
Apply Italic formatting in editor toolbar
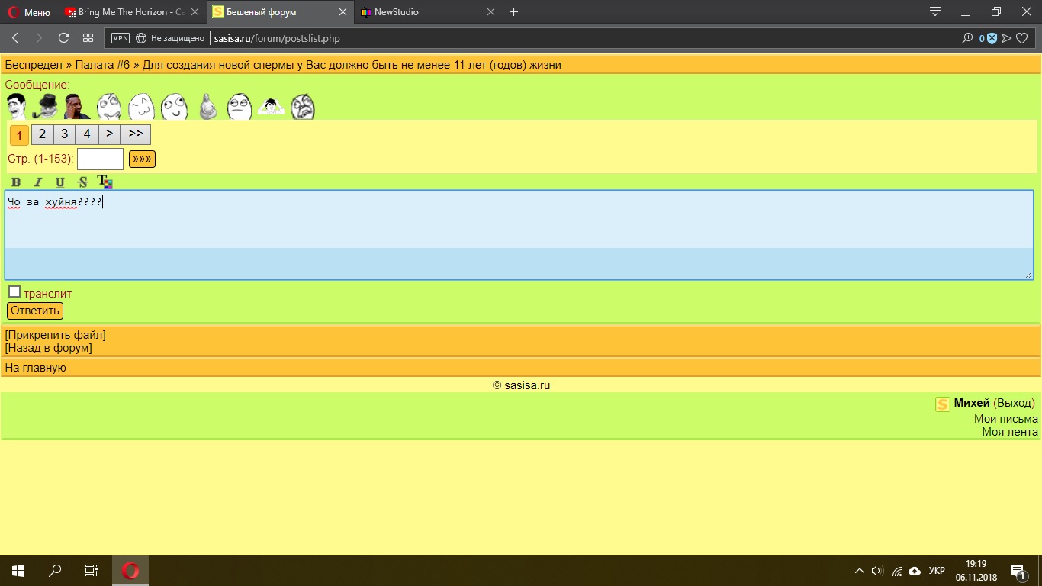(x=38, y=182)
